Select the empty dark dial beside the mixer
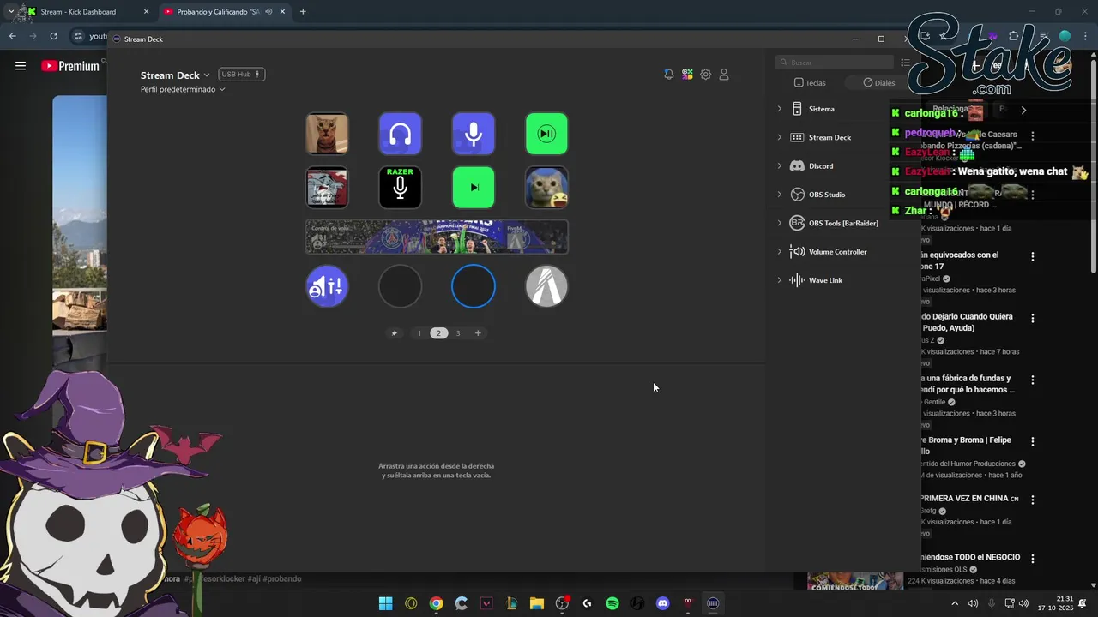Viewport: 1098px width, 617px height. tap(400, 286)
